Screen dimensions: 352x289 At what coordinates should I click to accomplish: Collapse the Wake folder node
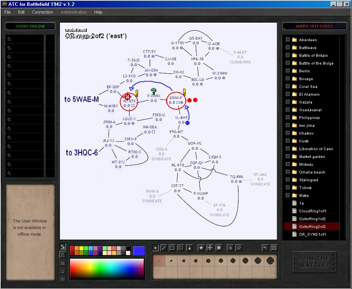point(288,195)
